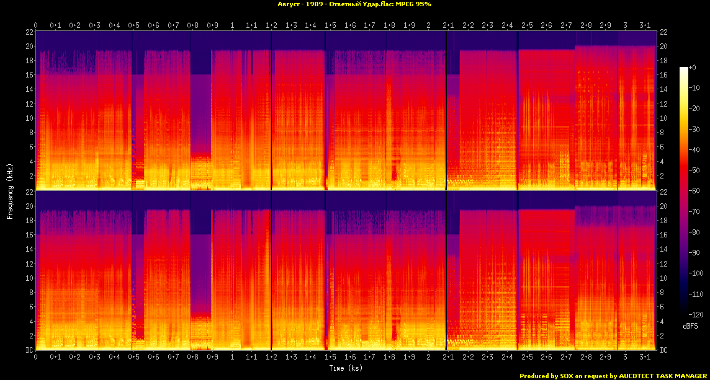710x380 pixels.
Task: Click the DC label at the bottom-left corner
Action: pyautogui.click(x=29, y=350)
